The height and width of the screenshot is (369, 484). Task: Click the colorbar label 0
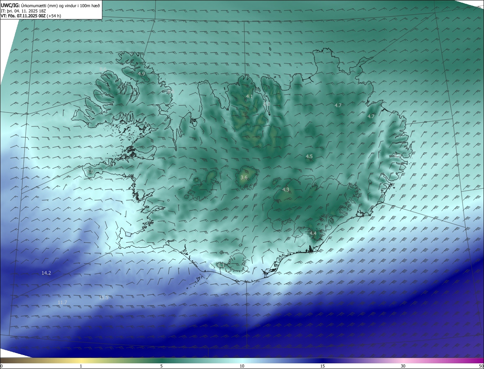coord(2,366)
